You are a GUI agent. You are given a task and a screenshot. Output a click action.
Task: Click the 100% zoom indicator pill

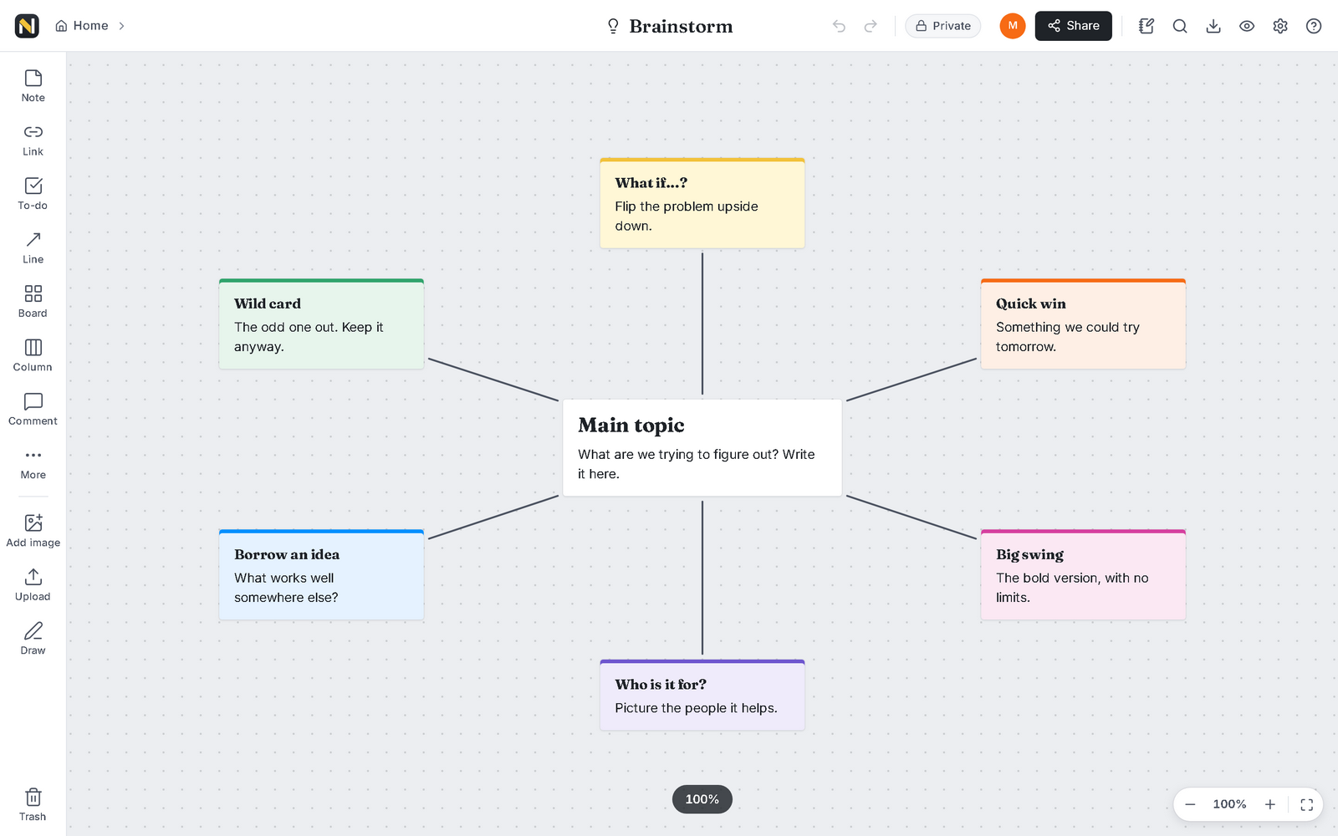click(702, 799)
